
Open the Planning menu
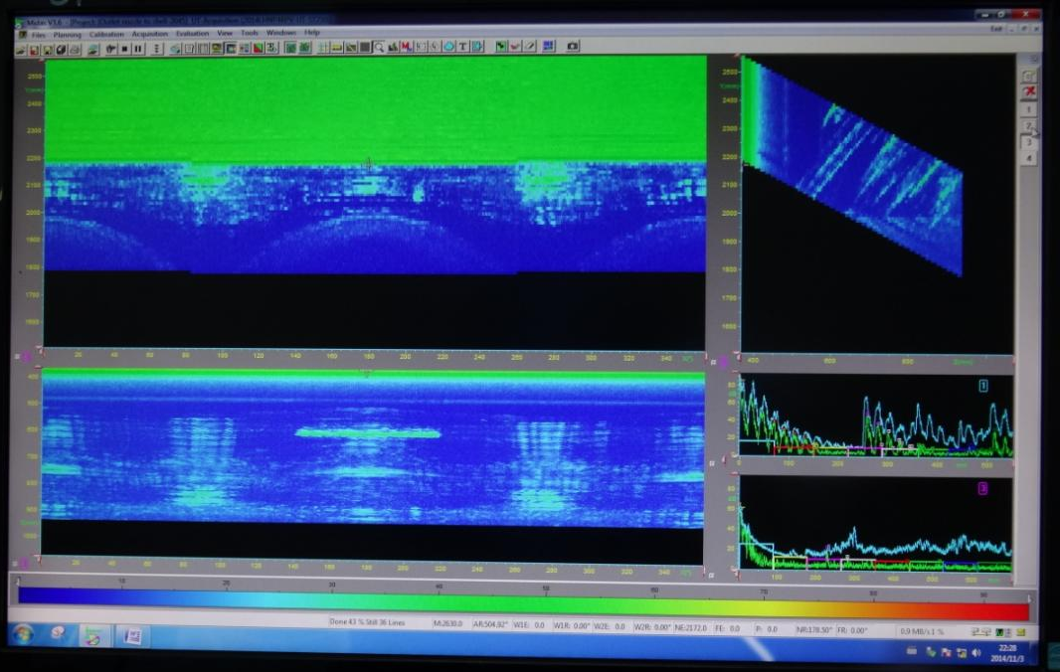[67, 35]
